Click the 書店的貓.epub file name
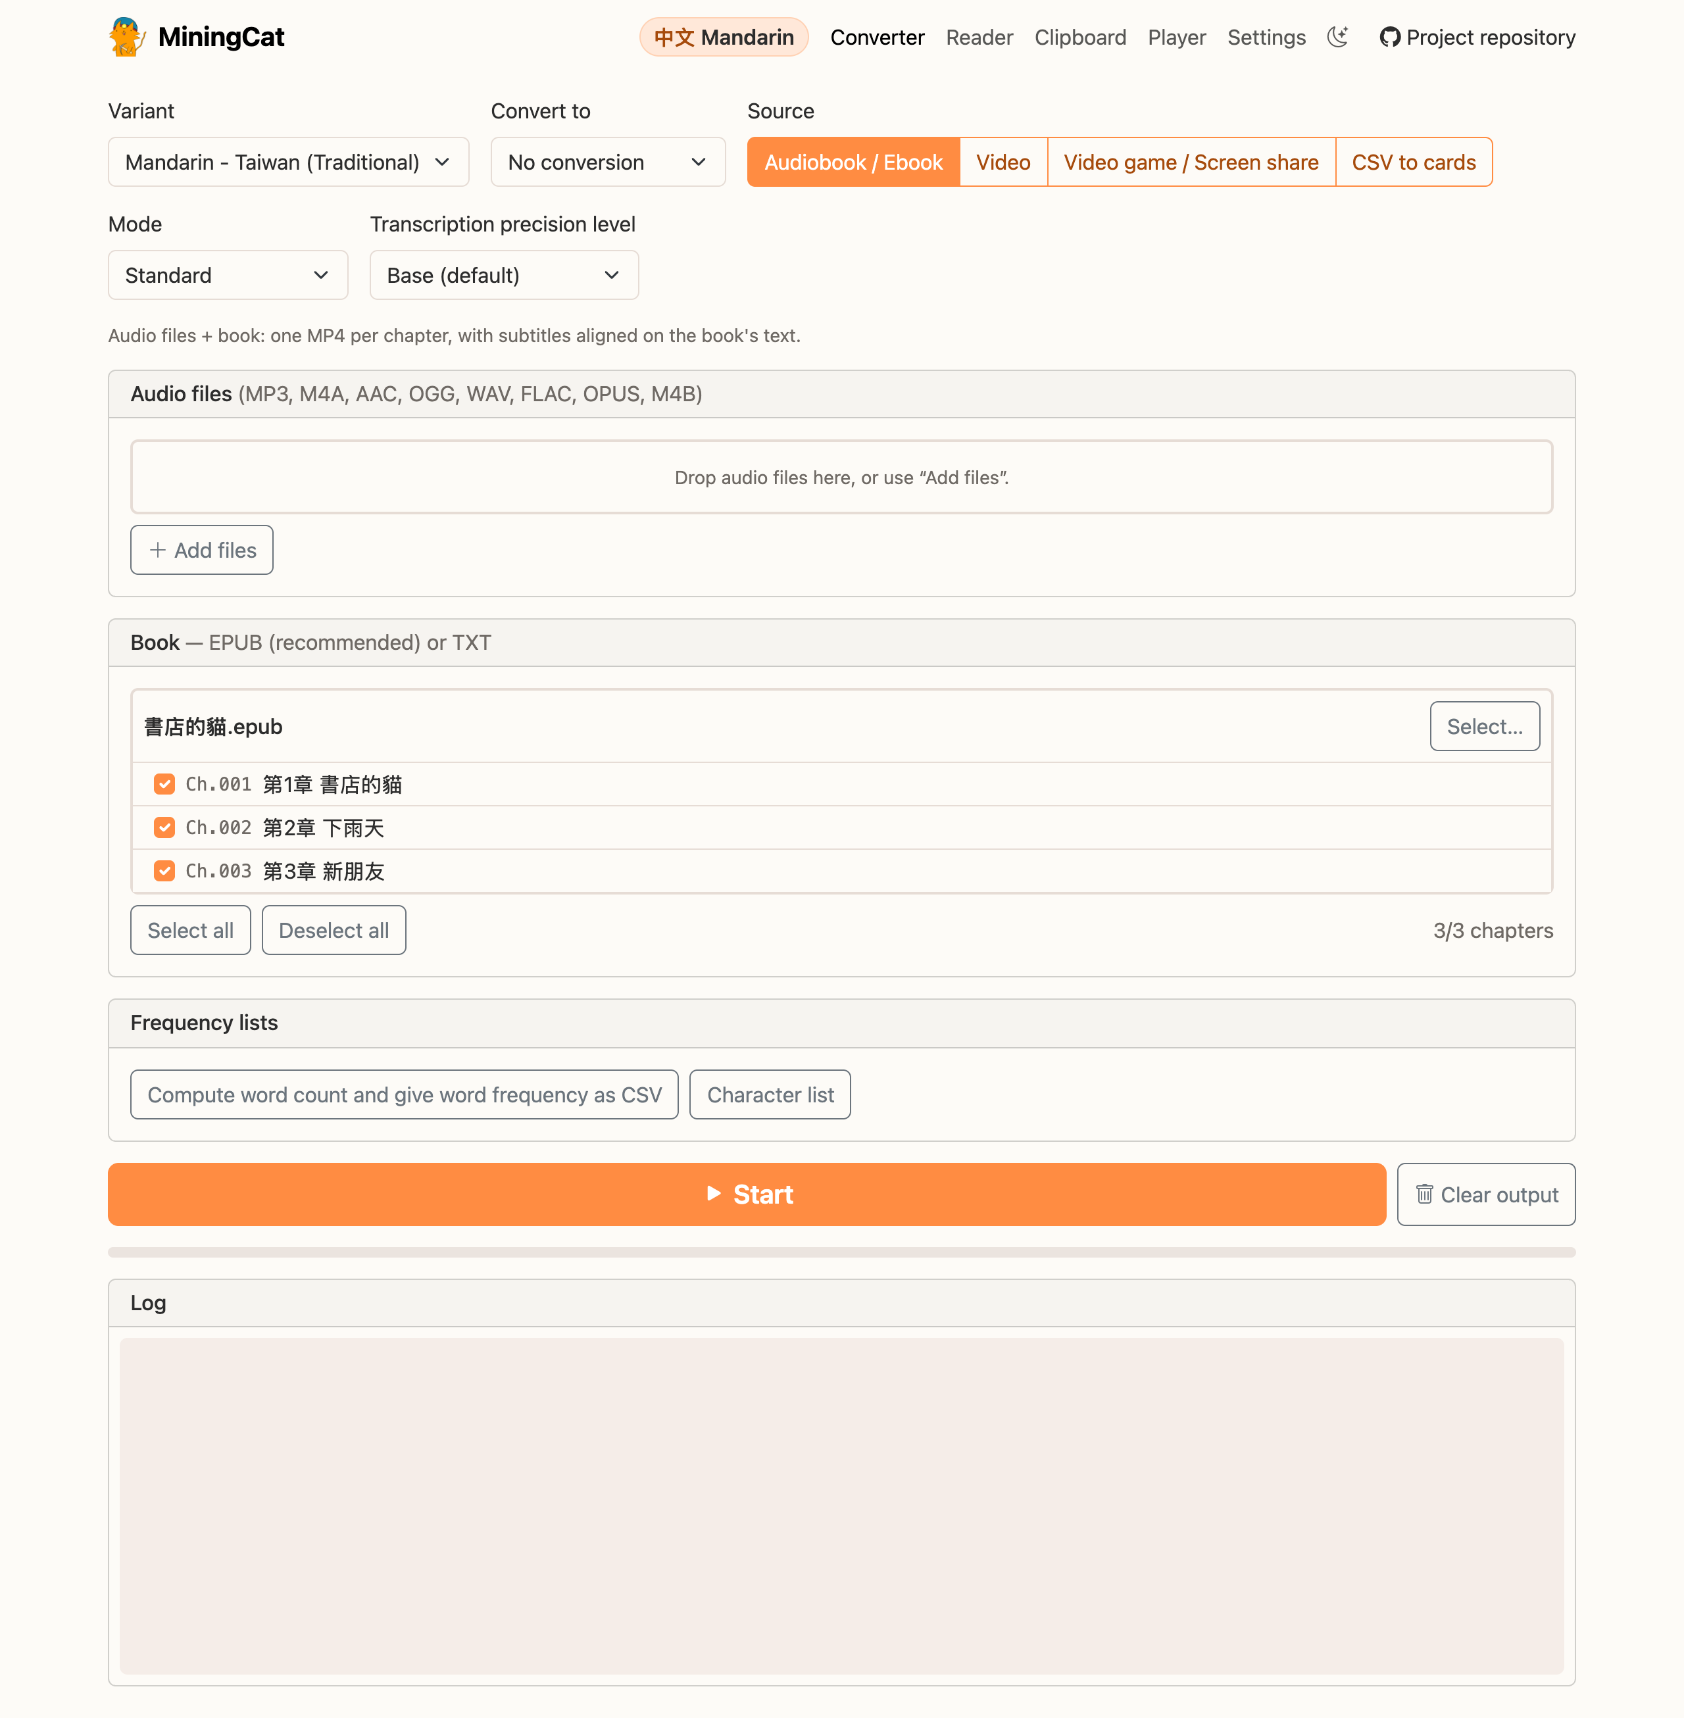The height and width of the screenshot is (1718, 1684). (x=213, y=726)
